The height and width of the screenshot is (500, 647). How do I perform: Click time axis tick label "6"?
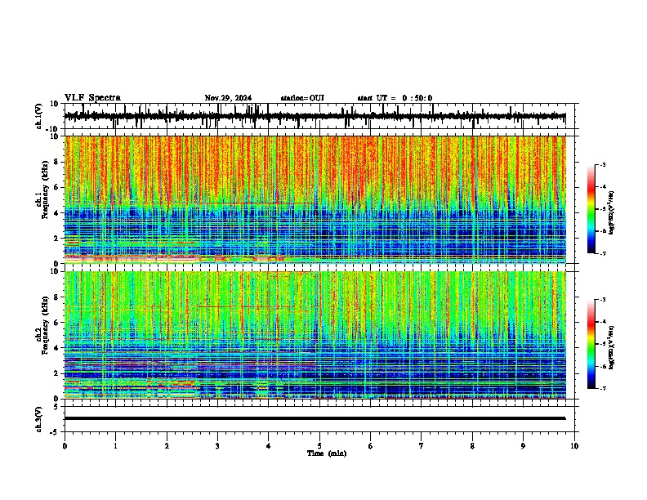point(371,446)
